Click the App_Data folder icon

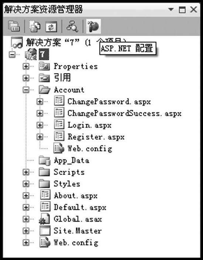45,161
